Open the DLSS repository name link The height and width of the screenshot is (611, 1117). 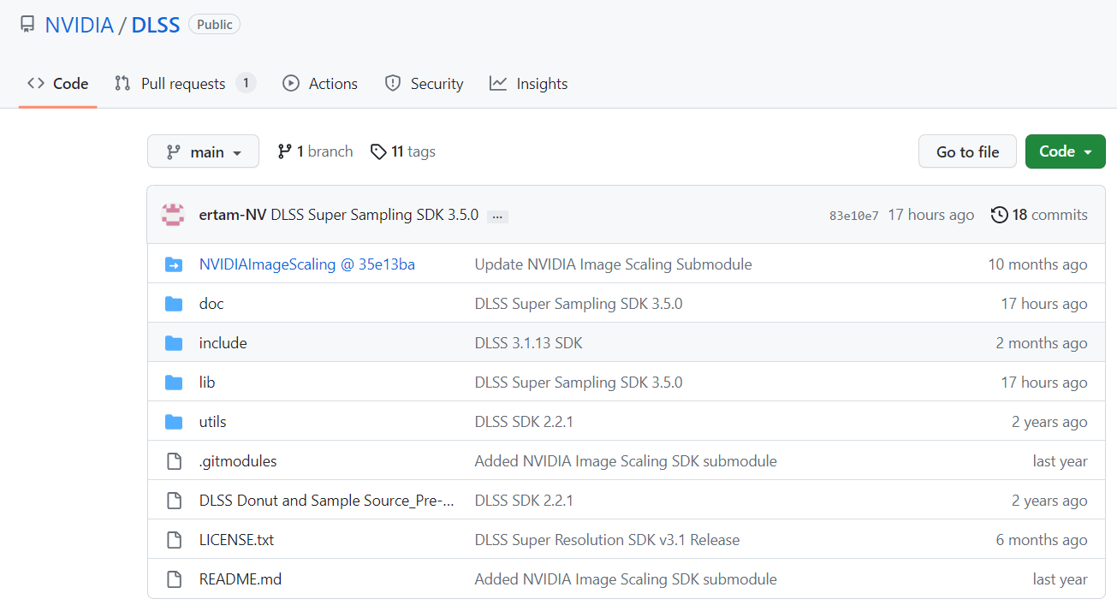click(x=156, y=25)
